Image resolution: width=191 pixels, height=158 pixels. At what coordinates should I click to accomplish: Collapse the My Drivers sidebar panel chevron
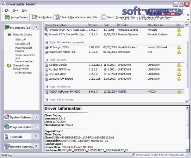(x=36, y=27)
